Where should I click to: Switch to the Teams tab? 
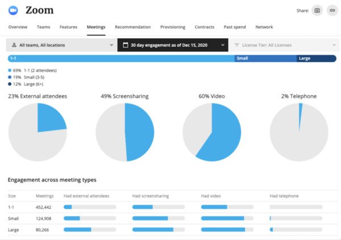[x=43, y=27]
